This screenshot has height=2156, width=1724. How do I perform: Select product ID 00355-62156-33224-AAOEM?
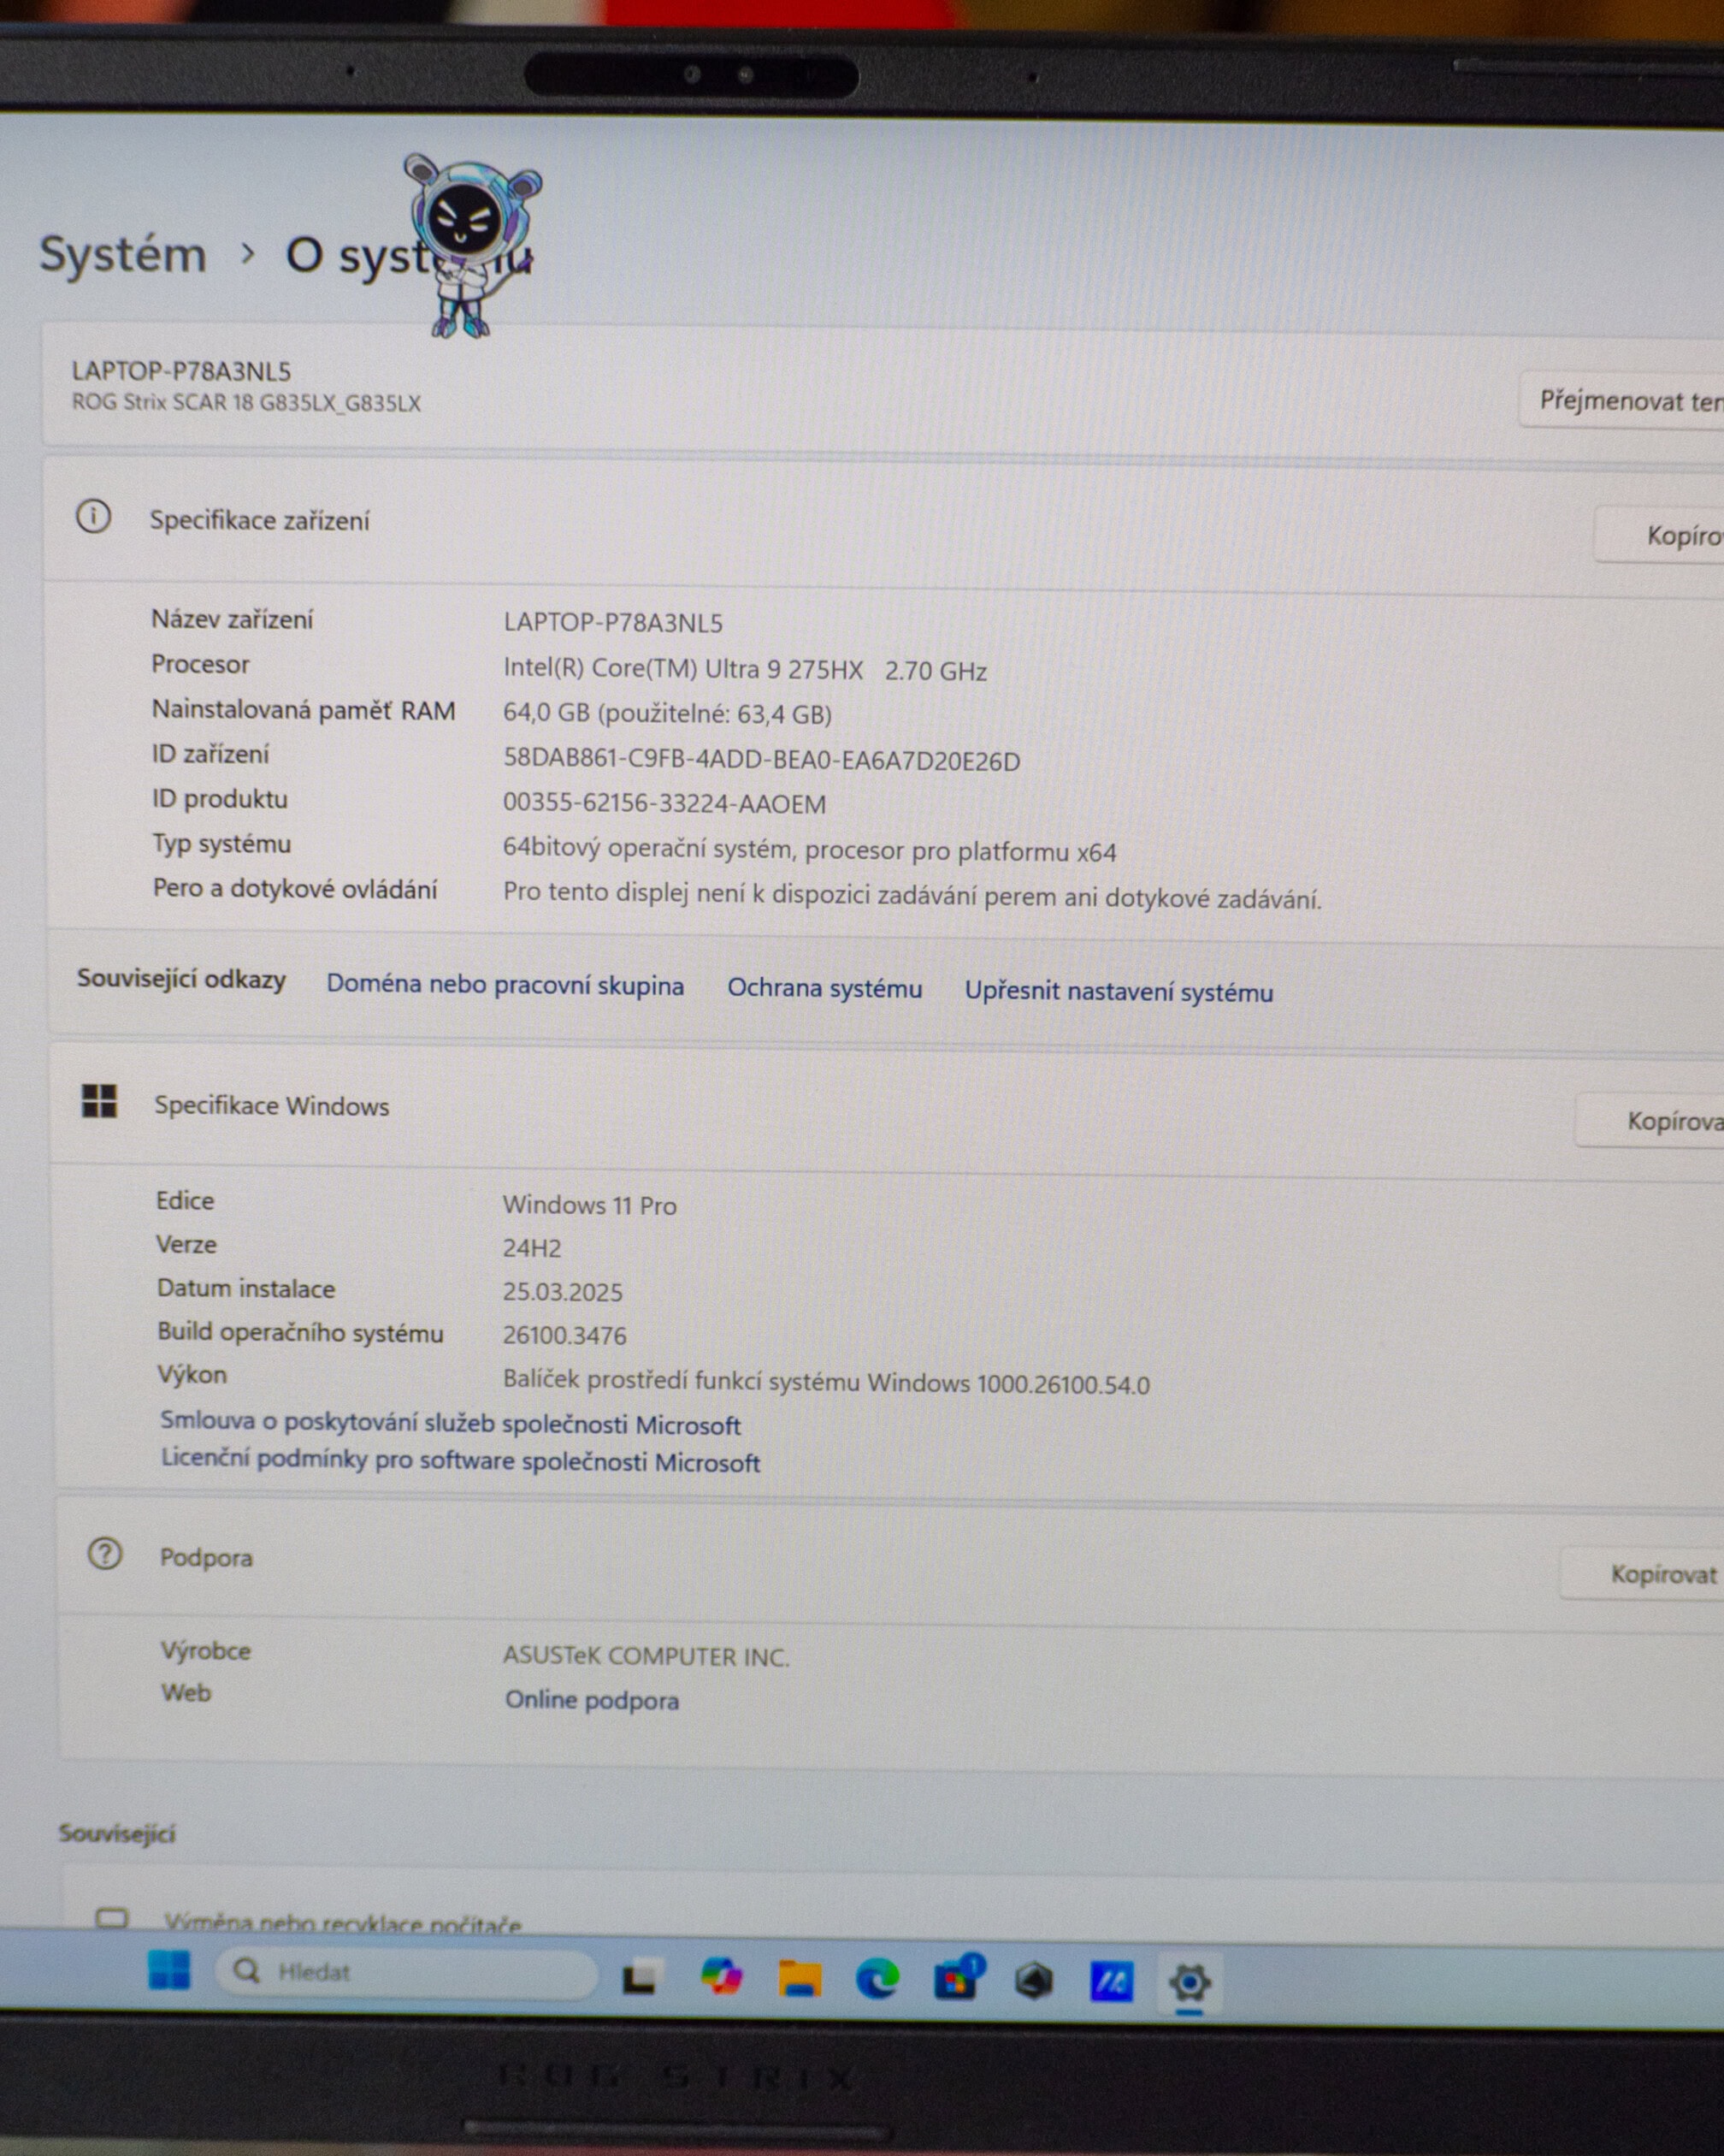(664, 804)
